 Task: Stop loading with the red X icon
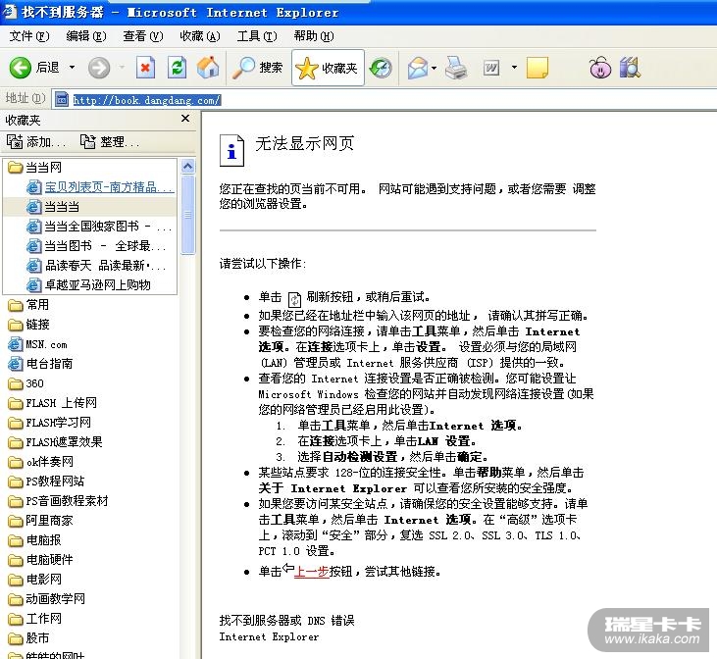click(146, 68)
